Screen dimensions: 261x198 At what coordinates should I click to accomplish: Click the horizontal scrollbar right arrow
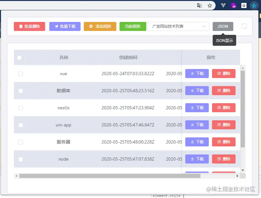237,176
